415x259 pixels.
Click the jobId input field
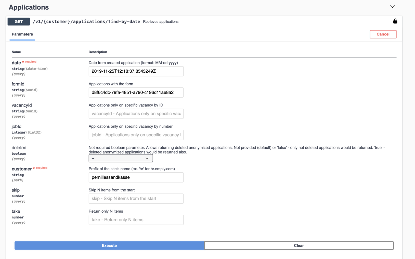[x=136, y=135]
